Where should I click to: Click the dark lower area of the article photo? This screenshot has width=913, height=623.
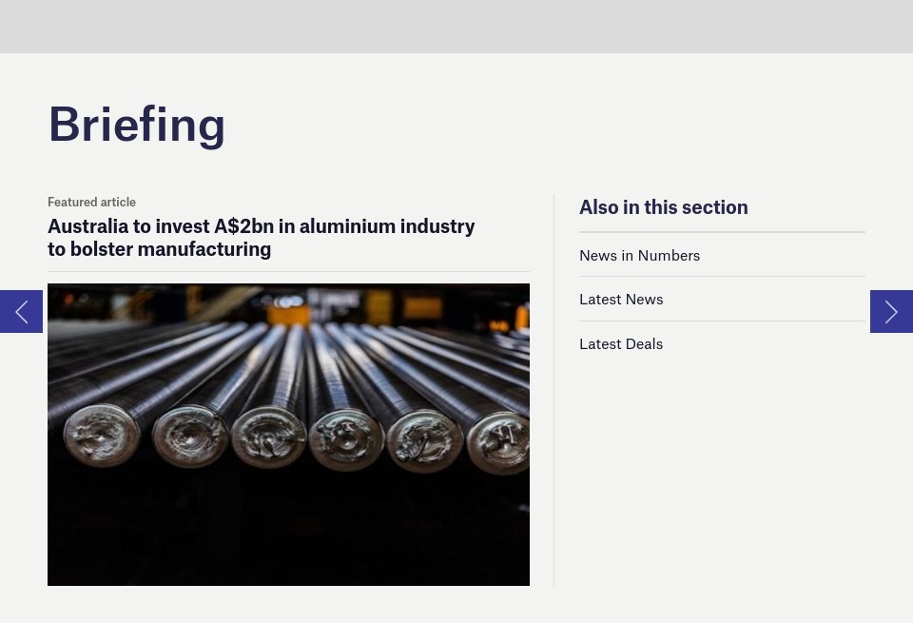pyautogui.click(x=288, y=530)
